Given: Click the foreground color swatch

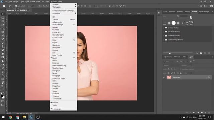Looking at the screenshot, I should [x=2, y=96].
